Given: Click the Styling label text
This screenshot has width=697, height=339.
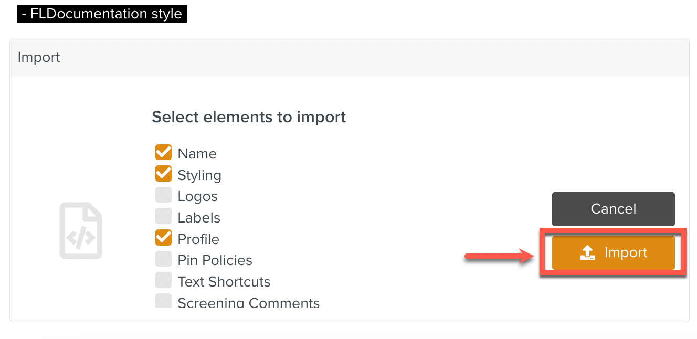Looking at the screenshot, I should 199,175.
